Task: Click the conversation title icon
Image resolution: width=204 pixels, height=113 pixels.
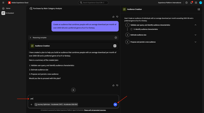Action: coord(31,8)
